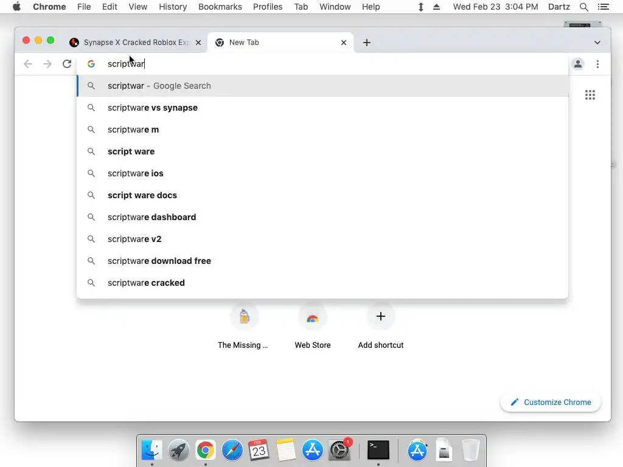Open the Profiles menu
The height and width of the screenshot is (467, 623).
(x=268, y=7)
